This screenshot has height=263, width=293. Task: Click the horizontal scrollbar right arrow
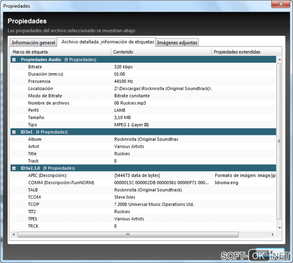click(x=273, y=235)
